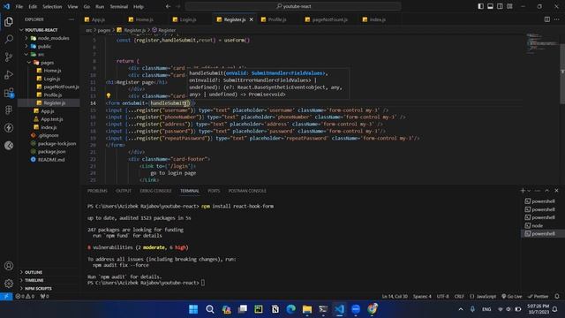The width and height of the screenshot is (565, 318).
Task: Click Go Live in status bar
Action: 512,297
